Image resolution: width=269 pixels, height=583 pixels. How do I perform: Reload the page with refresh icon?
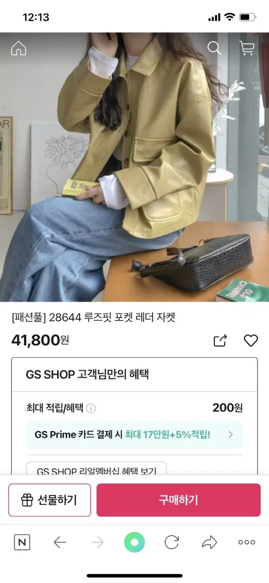pyautogui.click(x=172, y=543)
